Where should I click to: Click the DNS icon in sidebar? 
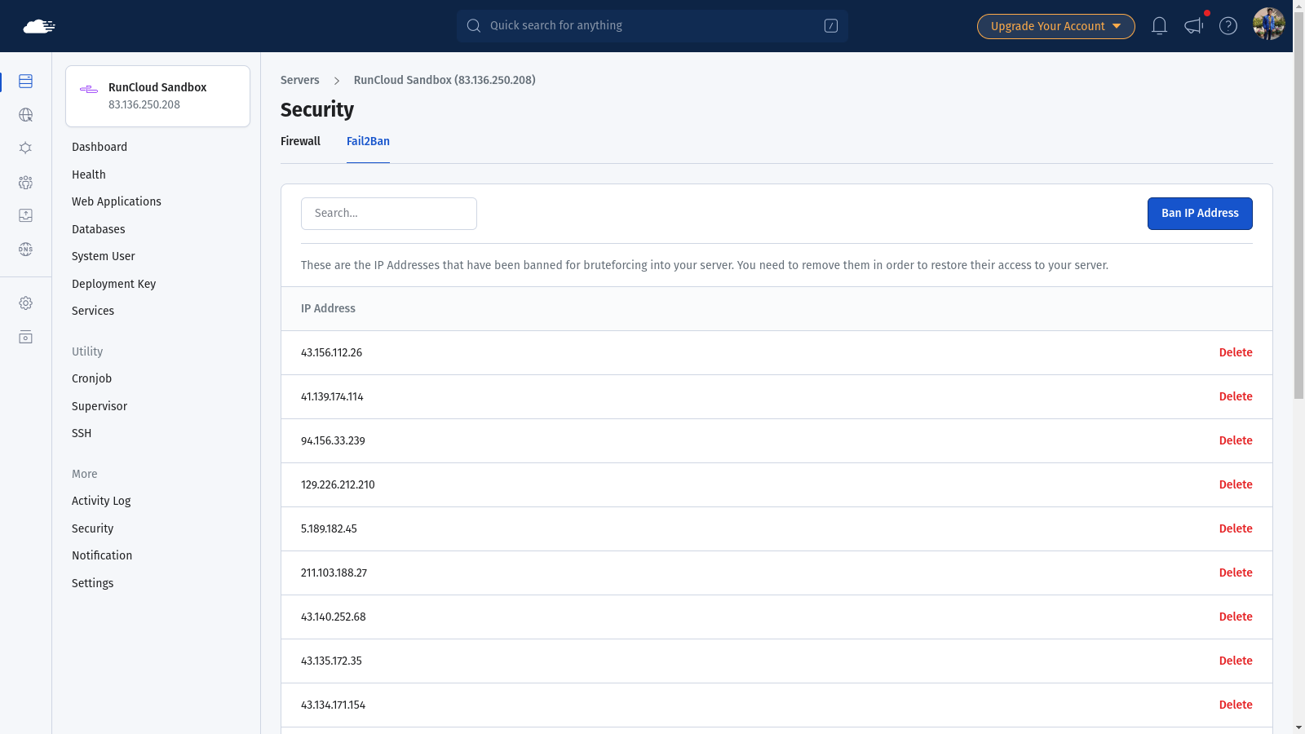coord(25,250)
